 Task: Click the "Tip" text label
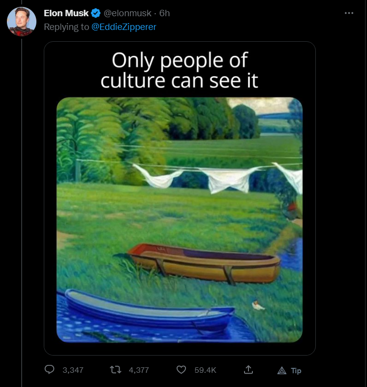tap(296, 370)
